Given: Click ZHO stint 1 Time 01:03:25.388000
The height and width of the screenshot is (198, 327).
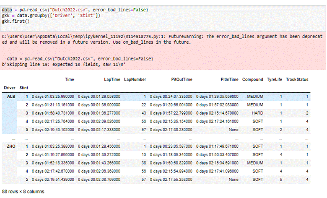Looking at the screenshot, I should point(53,146).
